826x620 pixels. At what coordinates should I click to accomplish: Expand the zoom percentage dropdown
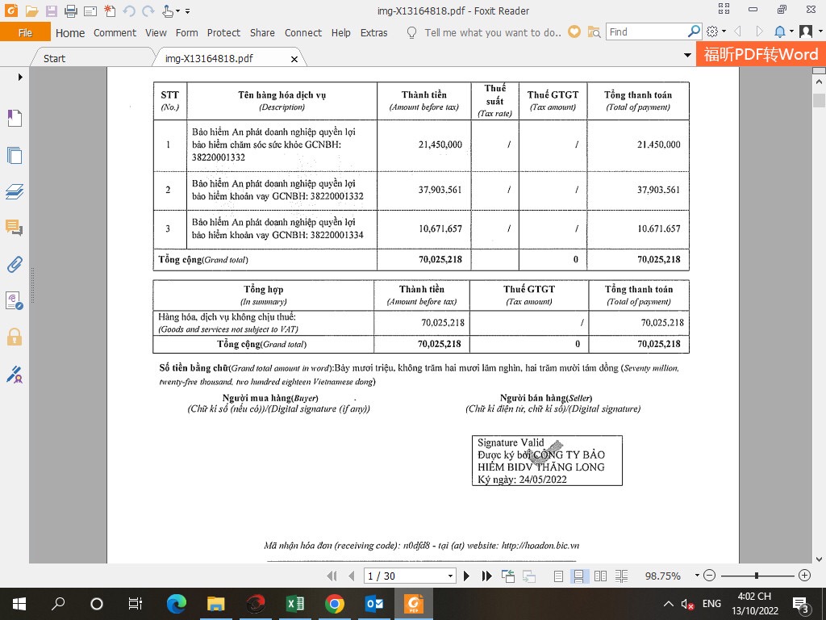(x=693, y=576)
